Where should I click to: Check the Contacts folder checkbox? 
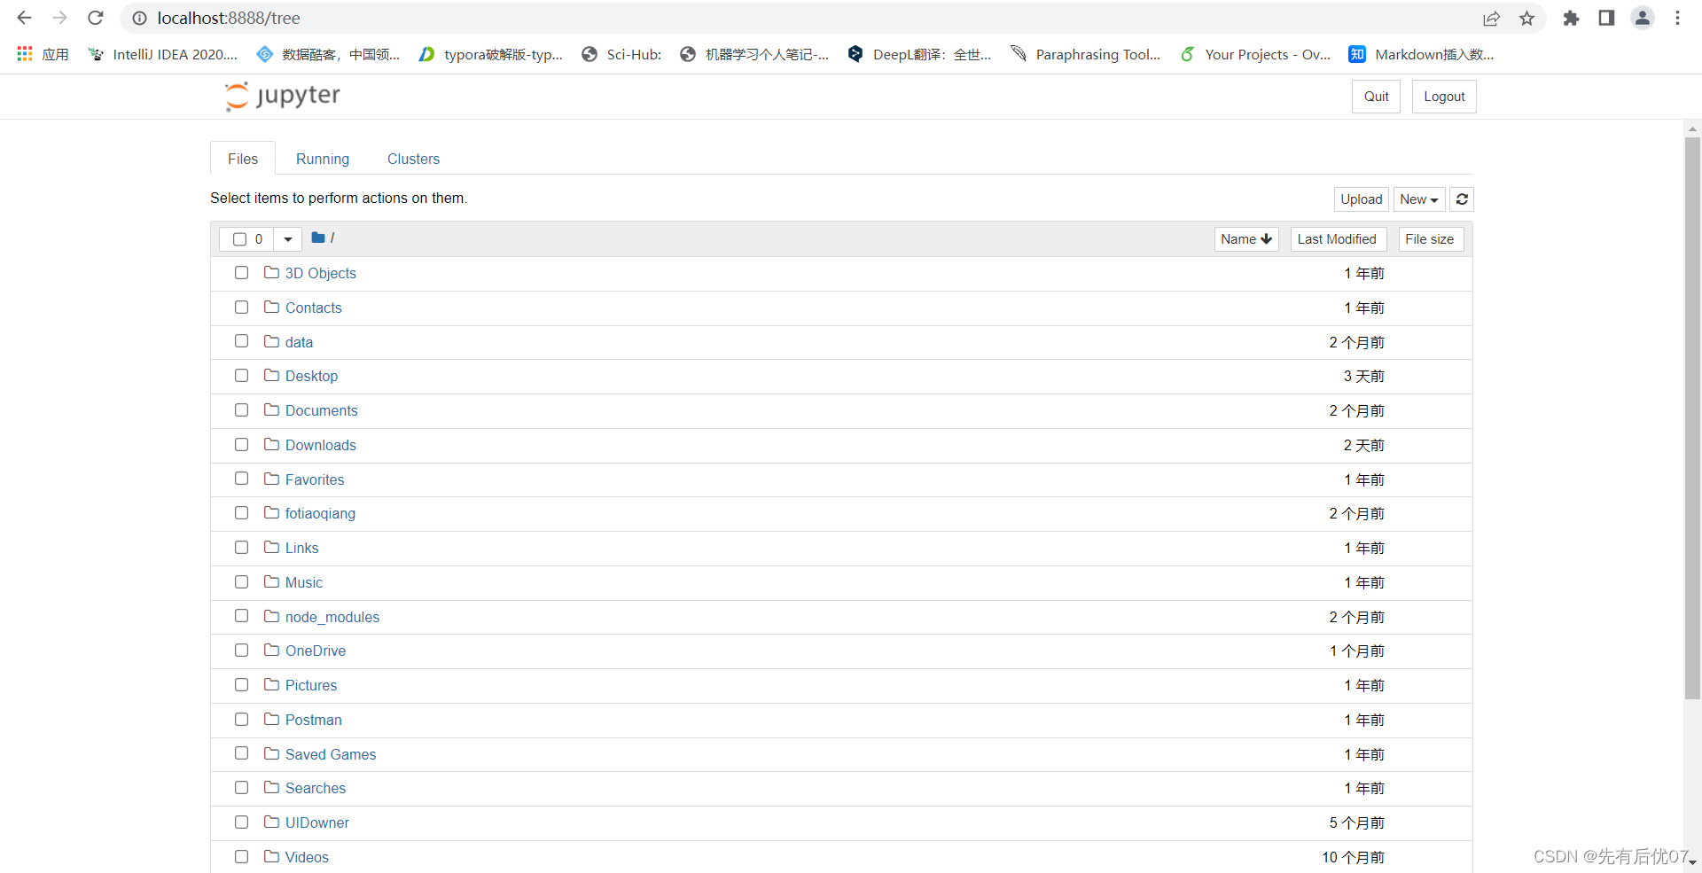tap(241, 307)
